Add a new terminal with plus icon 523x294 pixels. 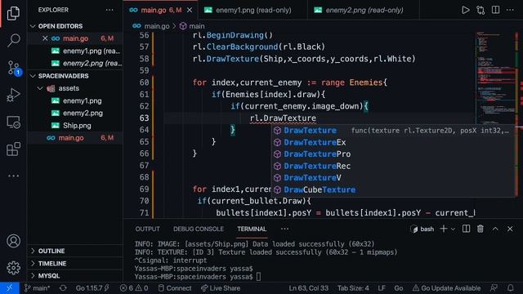coord(444,229)
